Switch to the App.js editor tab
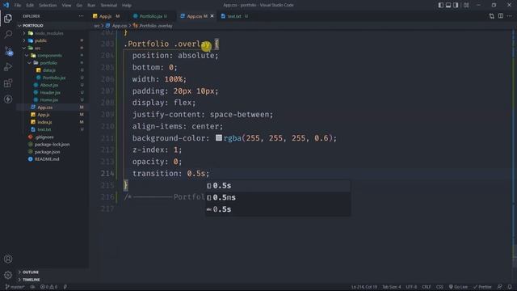517x291 pixels. point(106,16)
